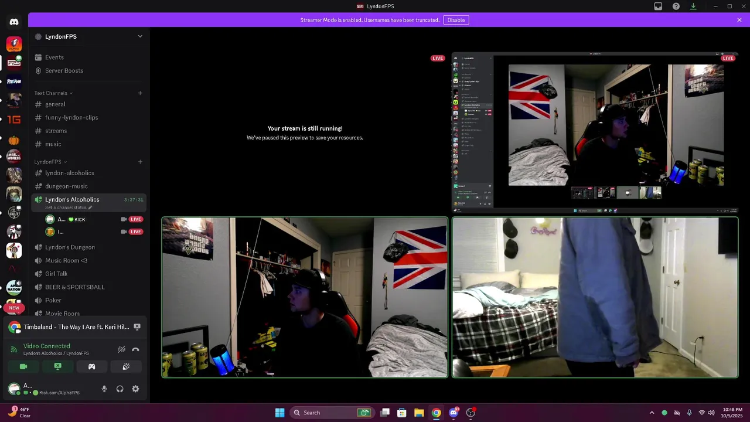Open Discord direct messages home icon
Image resolution: width=750 pixels, height=422 pixels.
(14, 22)
